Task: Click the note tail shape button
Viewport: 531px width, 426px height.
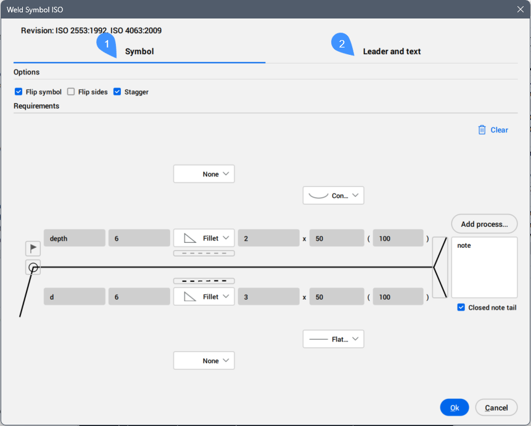Action: [x=440, y=268]
